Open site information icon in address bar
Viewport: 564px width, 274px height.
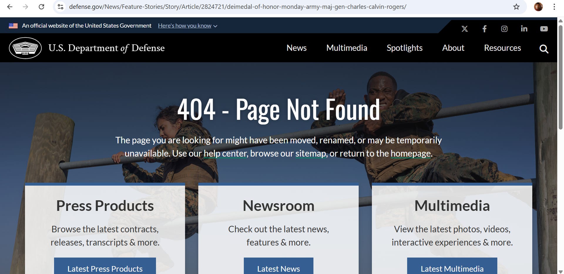(x=61, y=7)
